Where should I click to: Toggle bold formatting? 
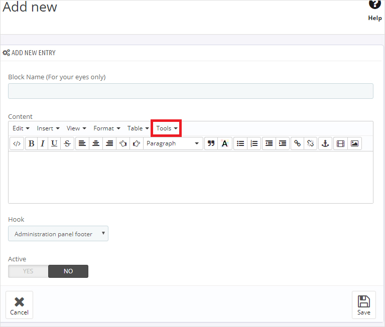tap(31, 143)
